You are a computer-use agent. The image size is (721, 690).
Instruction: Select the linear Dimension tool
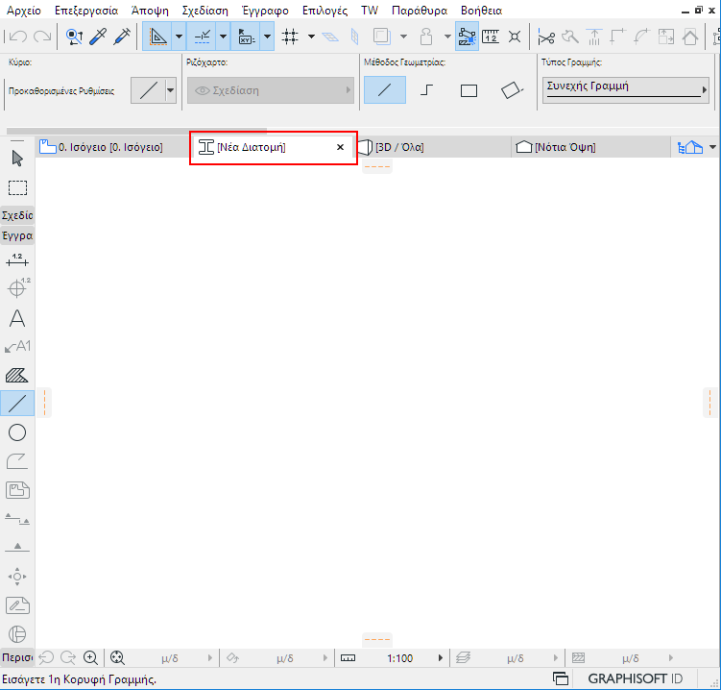17,260
